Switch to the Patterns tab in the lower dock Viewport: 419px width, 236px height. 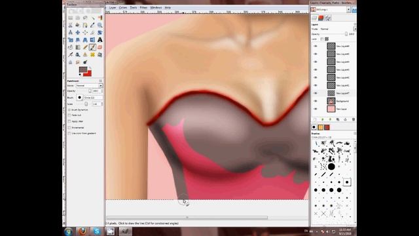[320, 127]
